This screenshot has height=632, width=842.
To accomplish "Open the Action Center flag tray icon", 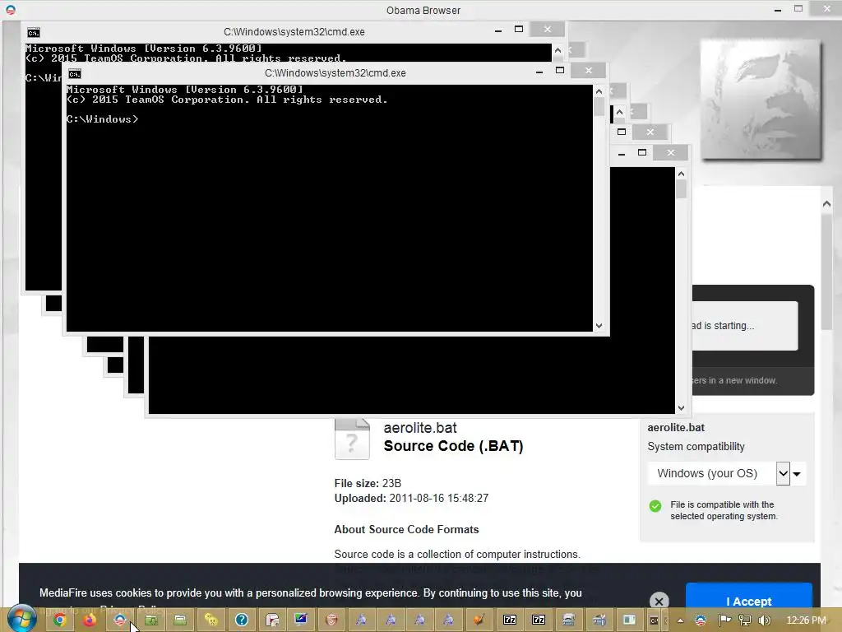I will point(724,620).
